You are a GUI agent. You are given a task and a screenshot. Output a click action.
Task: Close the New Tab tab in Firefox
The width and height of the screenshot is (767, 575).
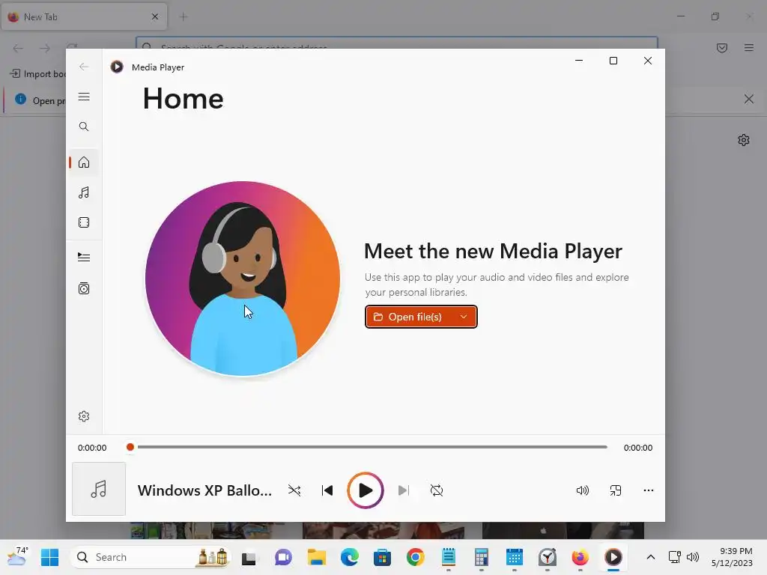pos(155,16)
